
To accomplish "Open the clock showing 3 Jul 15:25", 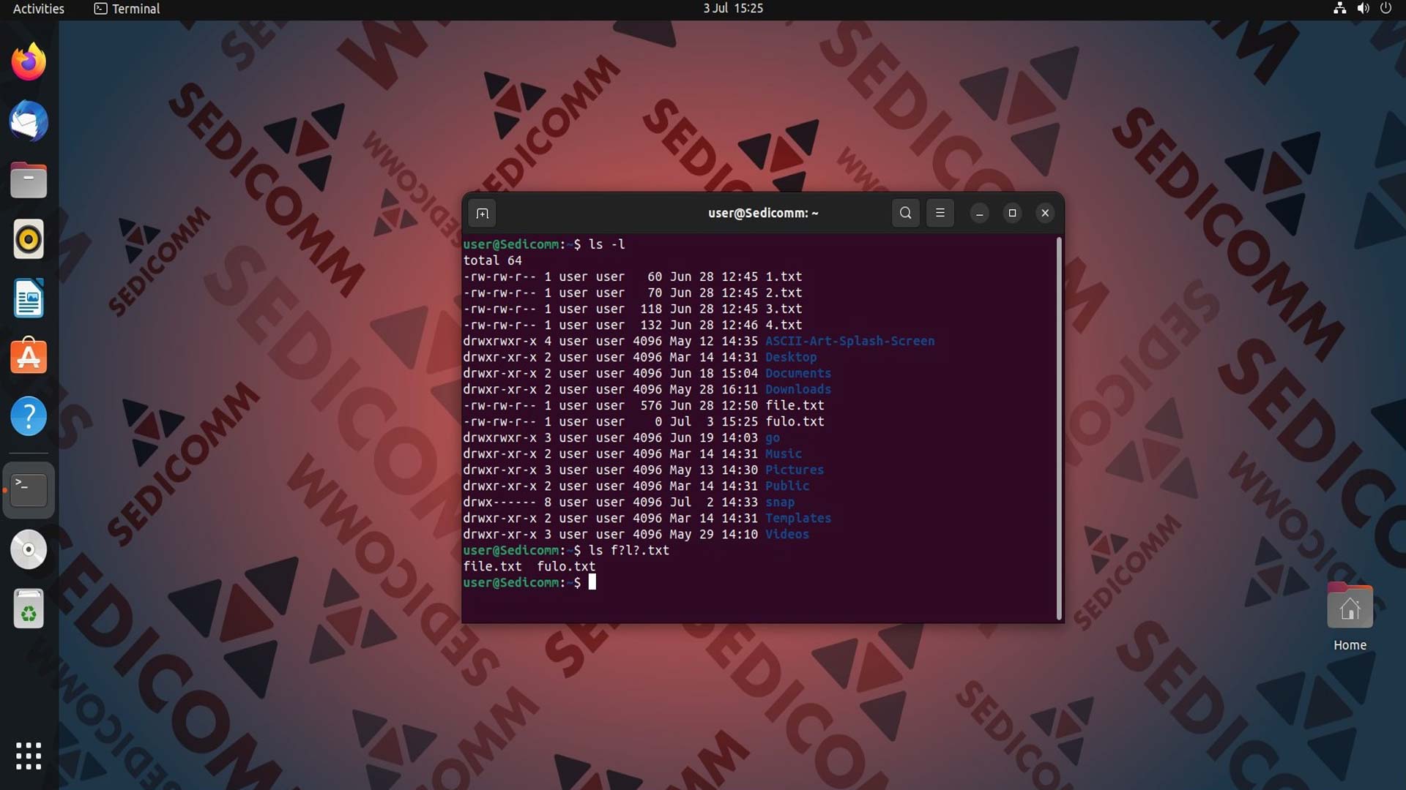I will click(x=733, y=8).
